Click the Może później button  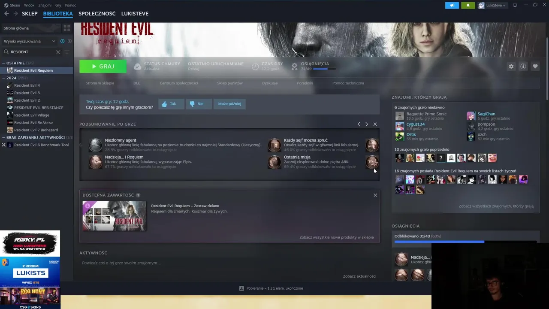click(229, 104)
